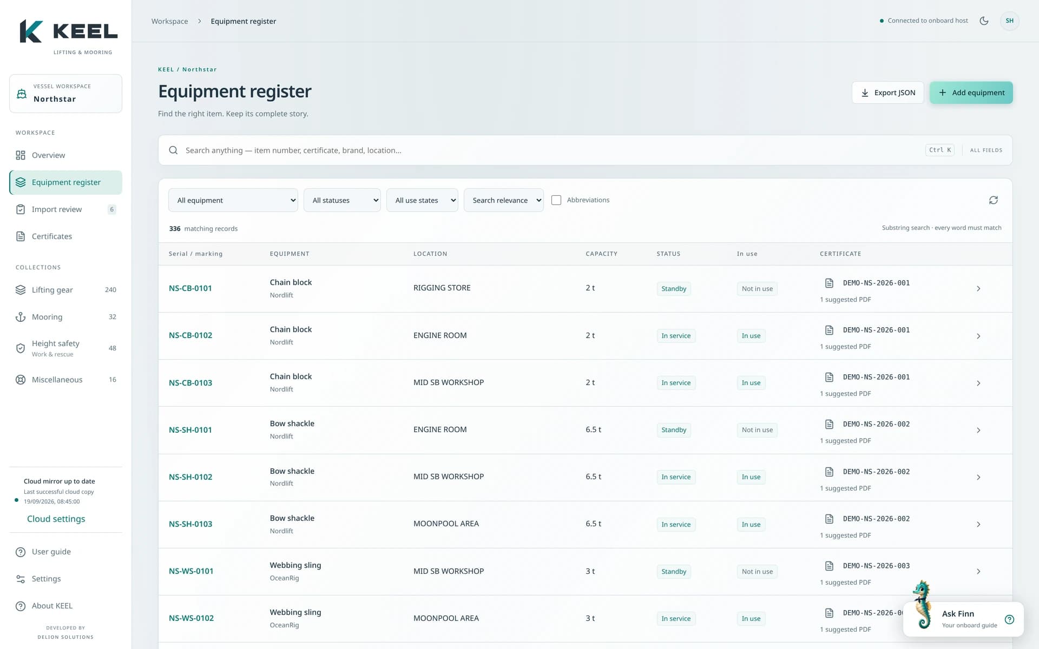
Task: Click the Workspace breadcrumb link
Action: pos(169,21)
